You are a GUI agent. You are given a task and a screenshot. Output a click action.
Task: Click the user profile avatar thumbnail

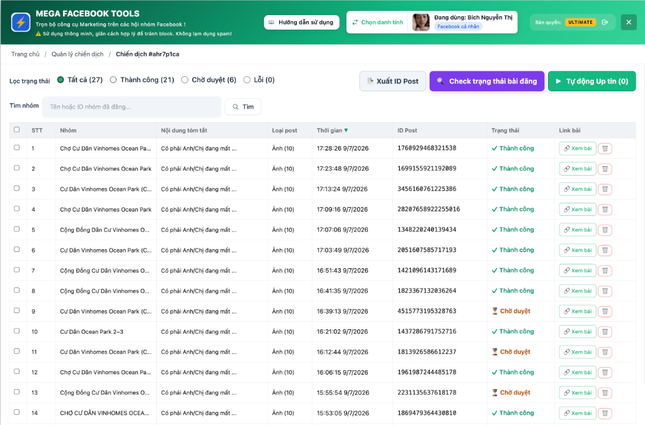point(420,22)
